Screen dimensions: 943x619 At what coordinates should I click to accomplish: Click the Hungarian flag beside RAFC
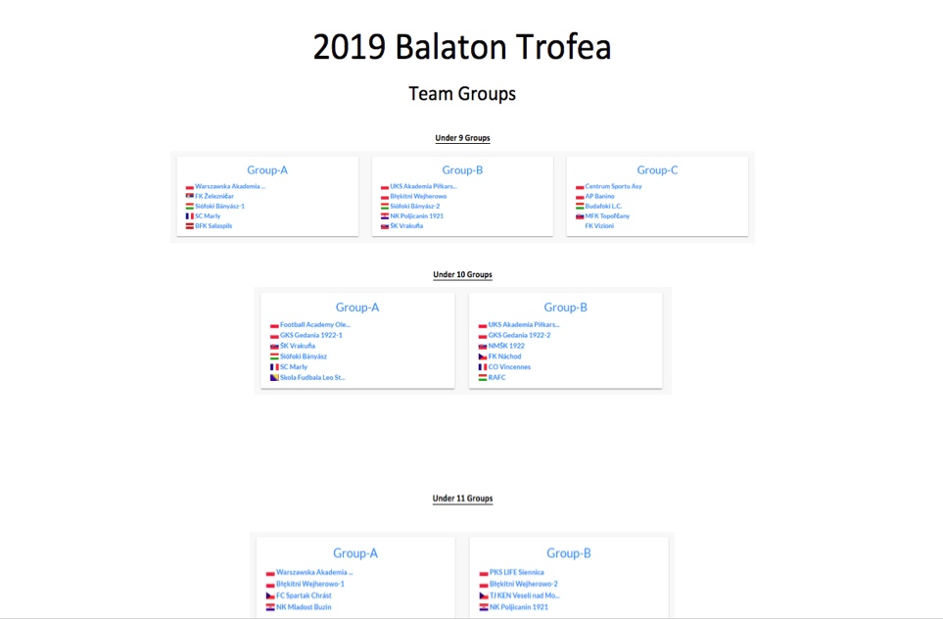click(483, 378)
